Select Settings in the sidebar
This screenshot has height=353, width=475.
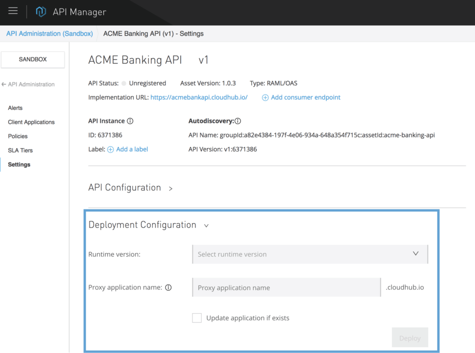point(19,164)
